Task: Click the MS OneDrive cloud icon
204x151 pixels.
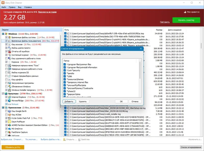Action: 9,129
